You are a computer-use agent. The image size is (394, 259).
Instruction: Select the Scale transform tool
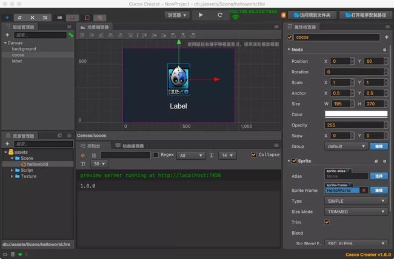(32, 18)
